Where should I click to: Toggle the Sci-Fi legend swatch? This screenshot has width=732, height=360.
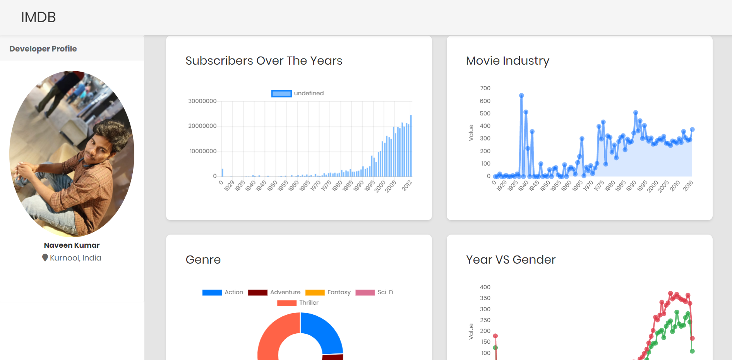coord(365,293)
